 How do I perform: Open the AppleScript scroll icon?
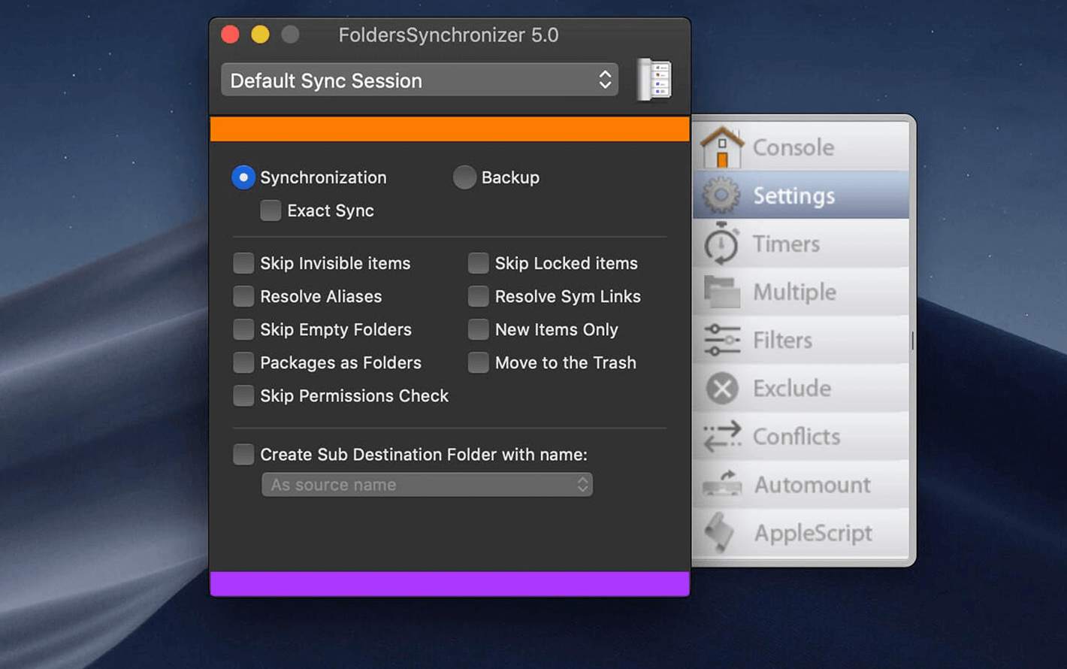(720, 532)
